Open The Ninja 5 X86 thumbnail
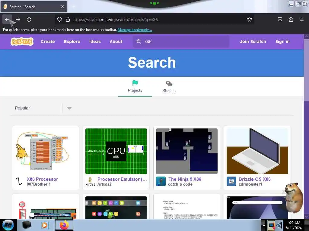 click(186, 151)
